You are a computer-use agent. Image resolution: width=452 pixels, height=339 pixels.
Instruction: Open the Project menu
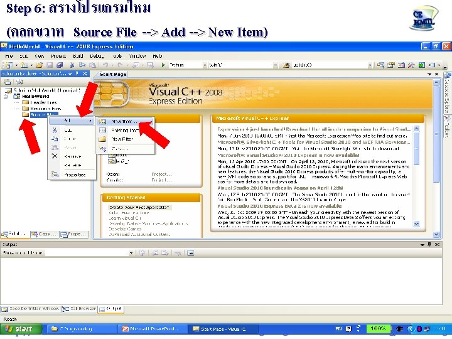click(58, 56)
